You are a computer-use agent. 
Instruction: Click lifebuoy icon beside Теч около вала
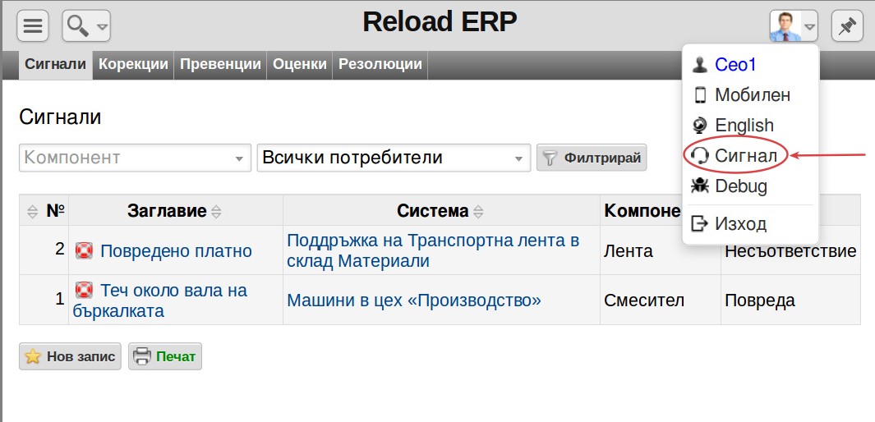85,290
